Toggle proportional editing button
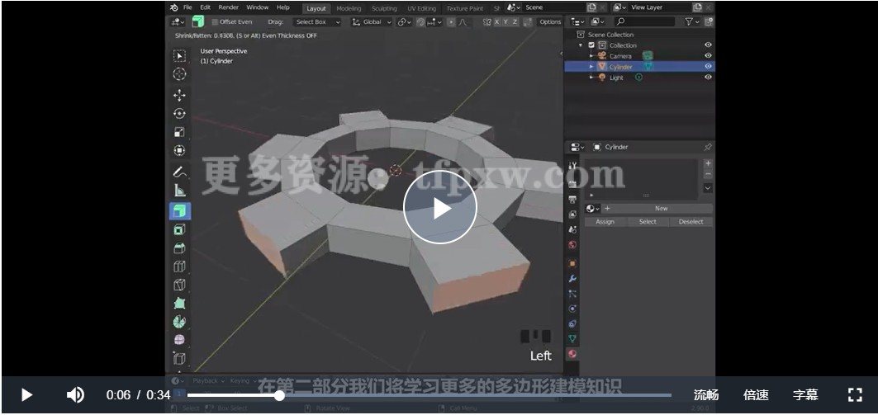 451,21
